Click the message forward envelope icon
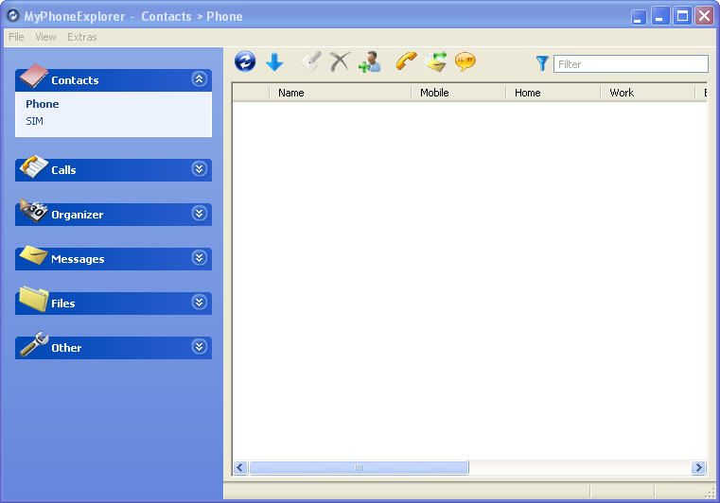The height and width of the screenshot is (503, 720). (x=436, y=61)
